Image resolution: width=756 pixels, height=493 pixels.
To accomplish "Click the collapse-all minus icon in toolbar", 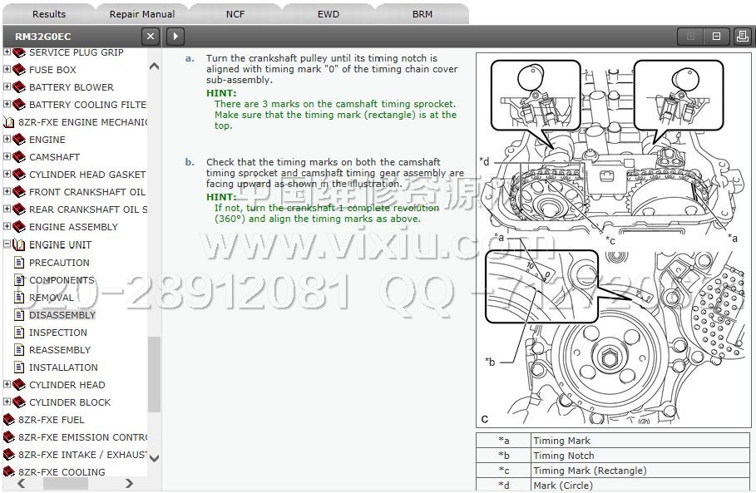I will click(x=715, y=36).
